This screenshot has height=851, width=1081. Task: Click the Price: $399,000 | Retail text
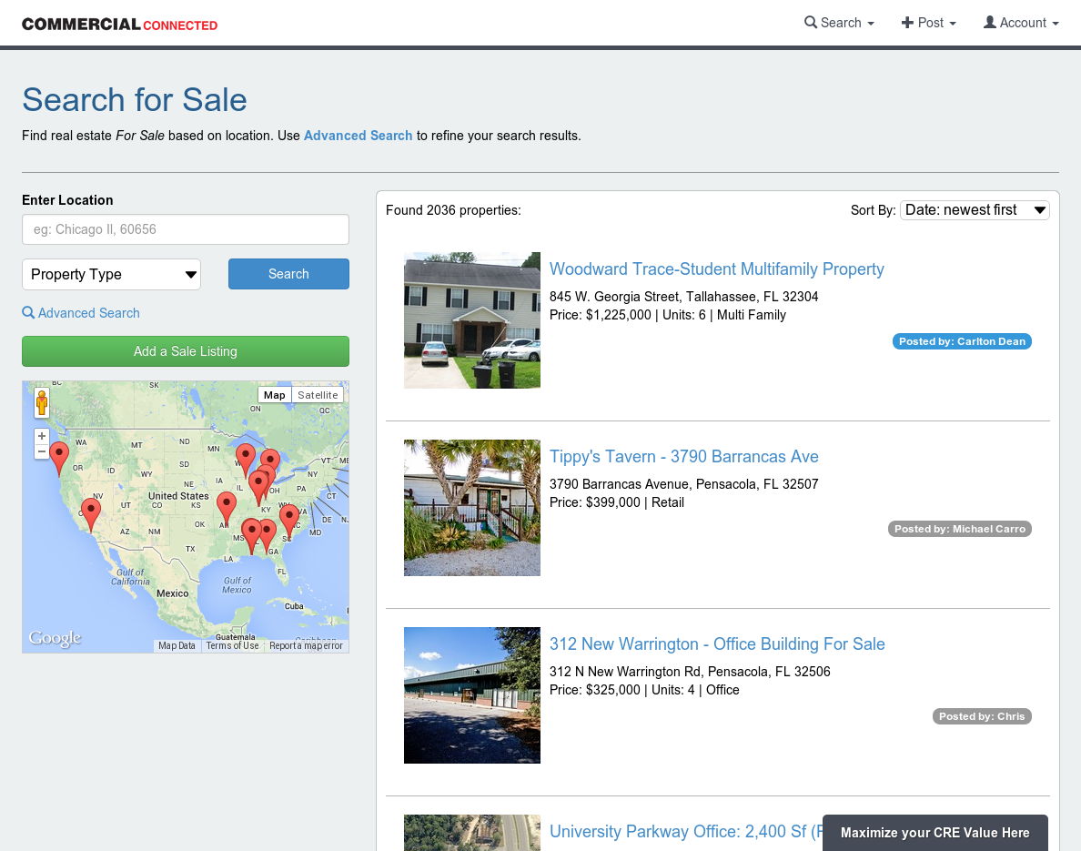(x=616, y=502)
